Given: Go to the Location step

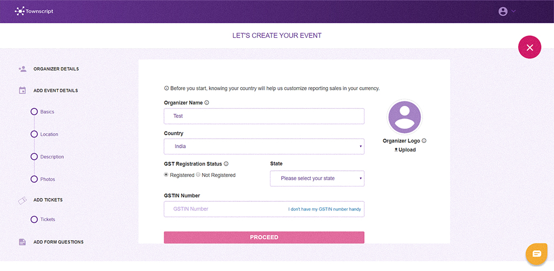Looking at the screenshot, I should click(49, 134).
